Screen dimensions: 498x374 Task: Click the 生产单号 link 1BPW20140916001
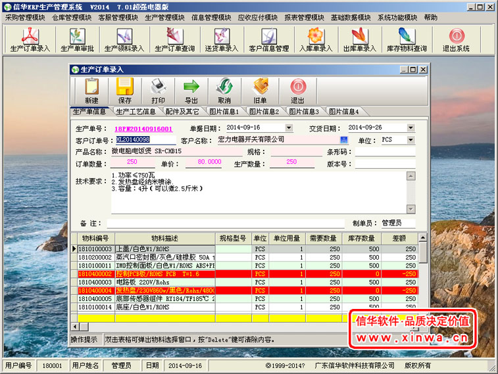click(x=143, y=128)
